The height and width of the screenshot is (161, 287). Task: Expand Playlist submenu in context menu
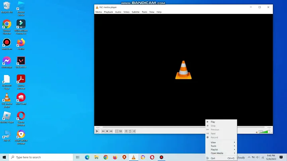pos(221,150)
